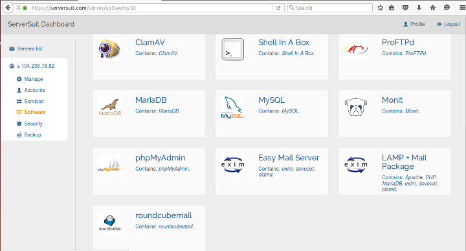Click the browser Search field

pyautogui.click(x=330, y=8)
